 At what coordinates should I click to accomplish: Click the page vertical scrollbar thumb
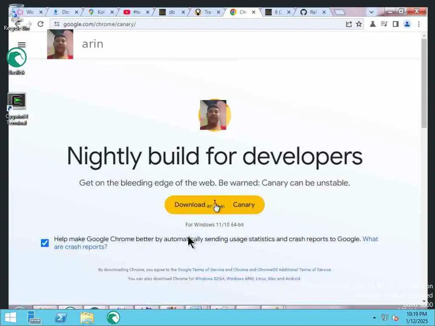click(424, 83)
